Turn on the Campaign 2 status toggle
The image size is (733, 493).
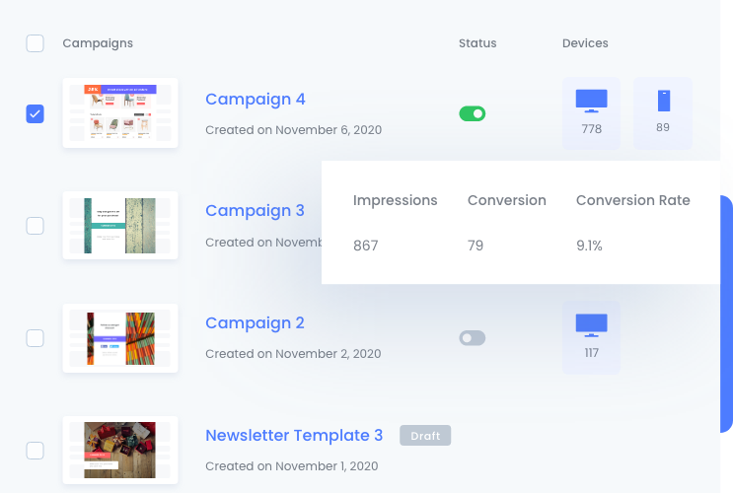(x=473, y=338)
